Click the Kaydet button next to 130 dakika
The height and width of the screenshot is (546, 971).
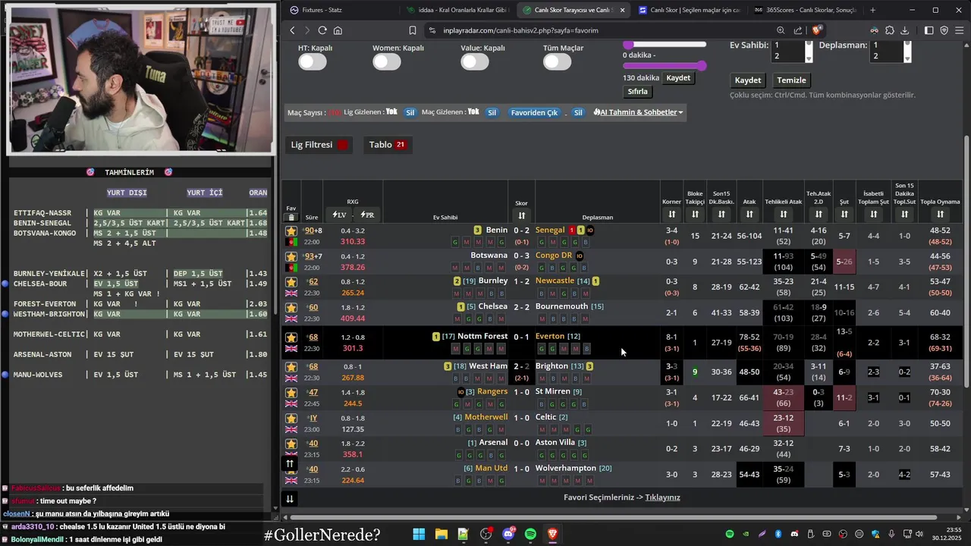tap(678, 78)
